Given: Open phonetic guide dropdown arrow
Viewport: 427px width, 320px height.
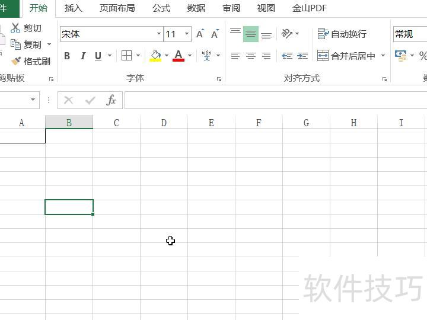Looking at the screenshot, I should 218,56.
